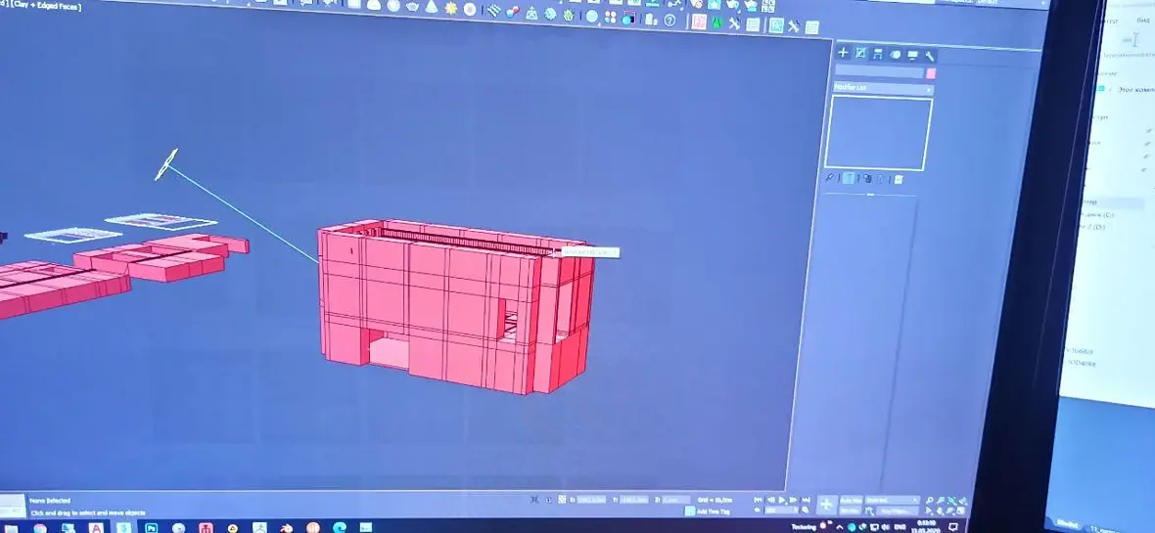The width and height of the screenshot is (1155, 533).
Task: Click the large Set Keys plus button
Action: click(826, 505)
